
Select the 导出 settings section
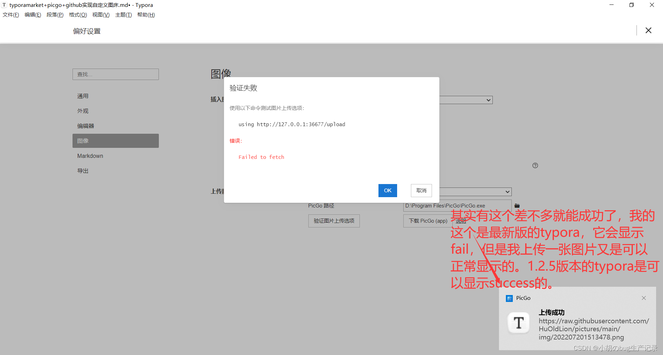click(83, 170)
